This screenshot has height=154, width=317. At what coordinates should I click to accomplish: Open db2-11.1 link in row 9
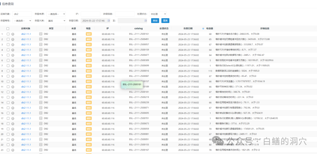(26, 76)
